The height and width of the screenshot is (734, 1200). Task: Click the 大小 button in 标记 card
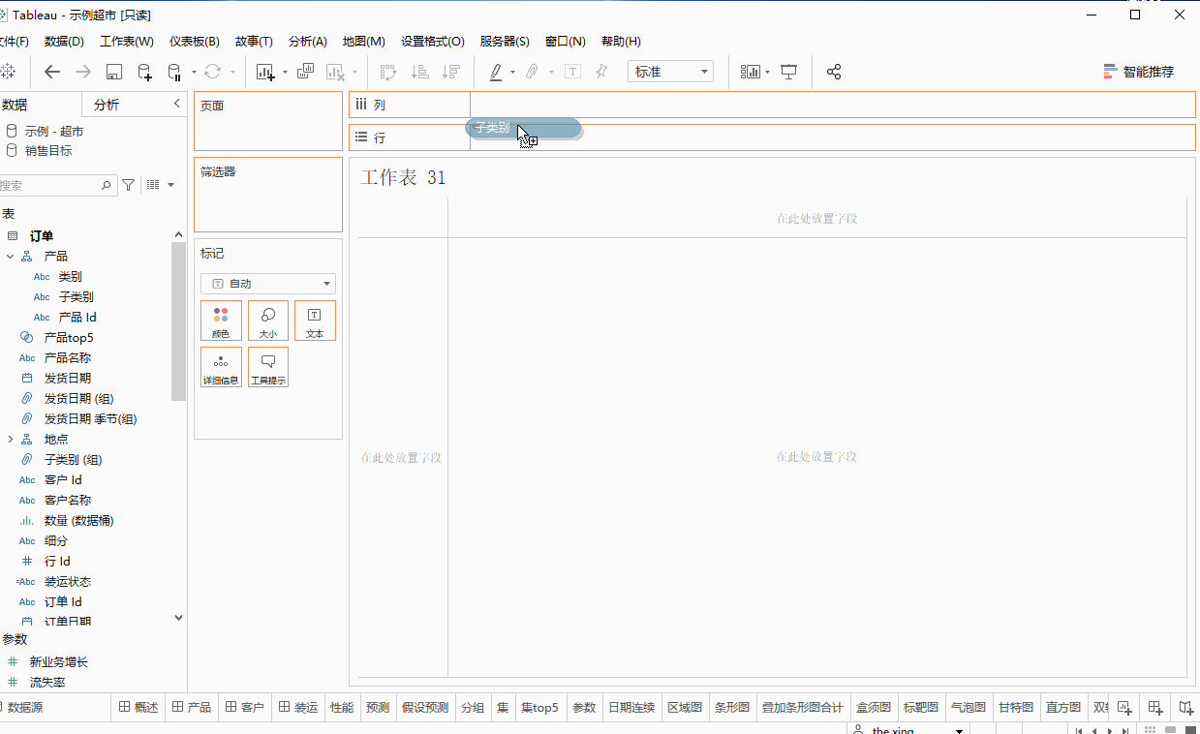pos(267,321)
